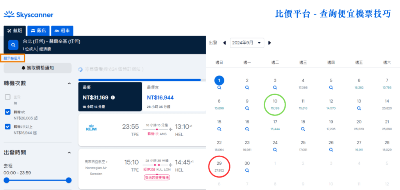Select September 29 priced 27,952
Viewport: 400px width, 190px height.
(x=219, y=167)
